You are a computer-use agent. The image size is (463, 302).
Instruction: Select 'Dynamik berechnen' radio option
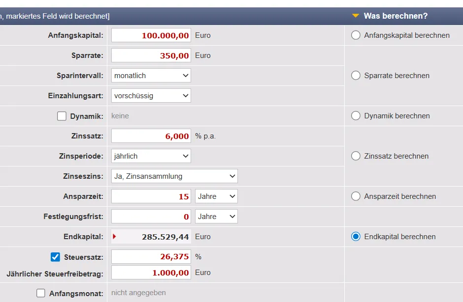tap(356, 116)
